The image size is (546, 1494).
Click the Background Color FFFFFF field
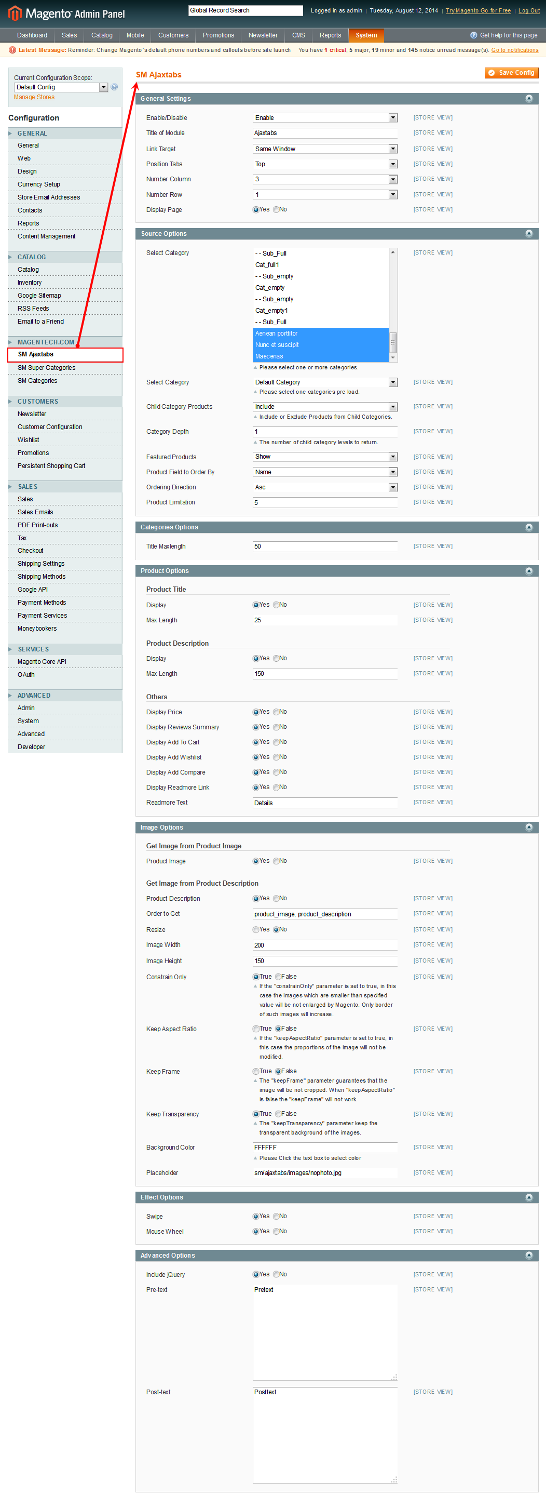(x=325, y=1148)
